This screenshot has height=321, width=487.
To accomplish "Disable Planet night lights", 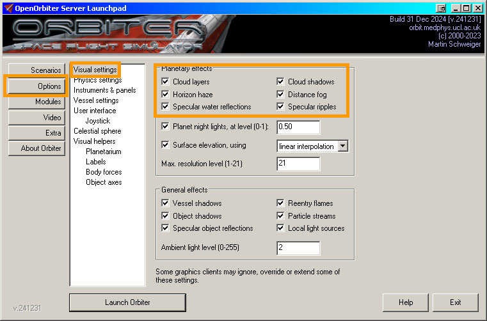I will click(x=165, y=127).
